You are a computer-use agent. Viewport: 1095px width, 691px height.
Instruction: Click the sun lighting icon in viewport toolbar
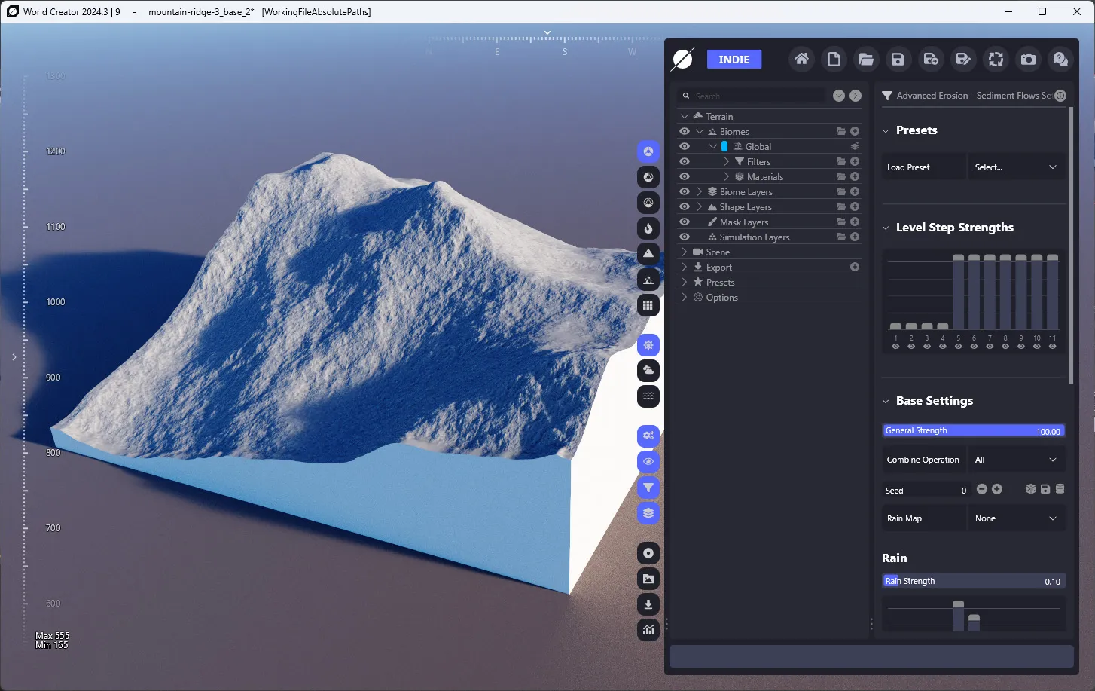coord(648,345)
